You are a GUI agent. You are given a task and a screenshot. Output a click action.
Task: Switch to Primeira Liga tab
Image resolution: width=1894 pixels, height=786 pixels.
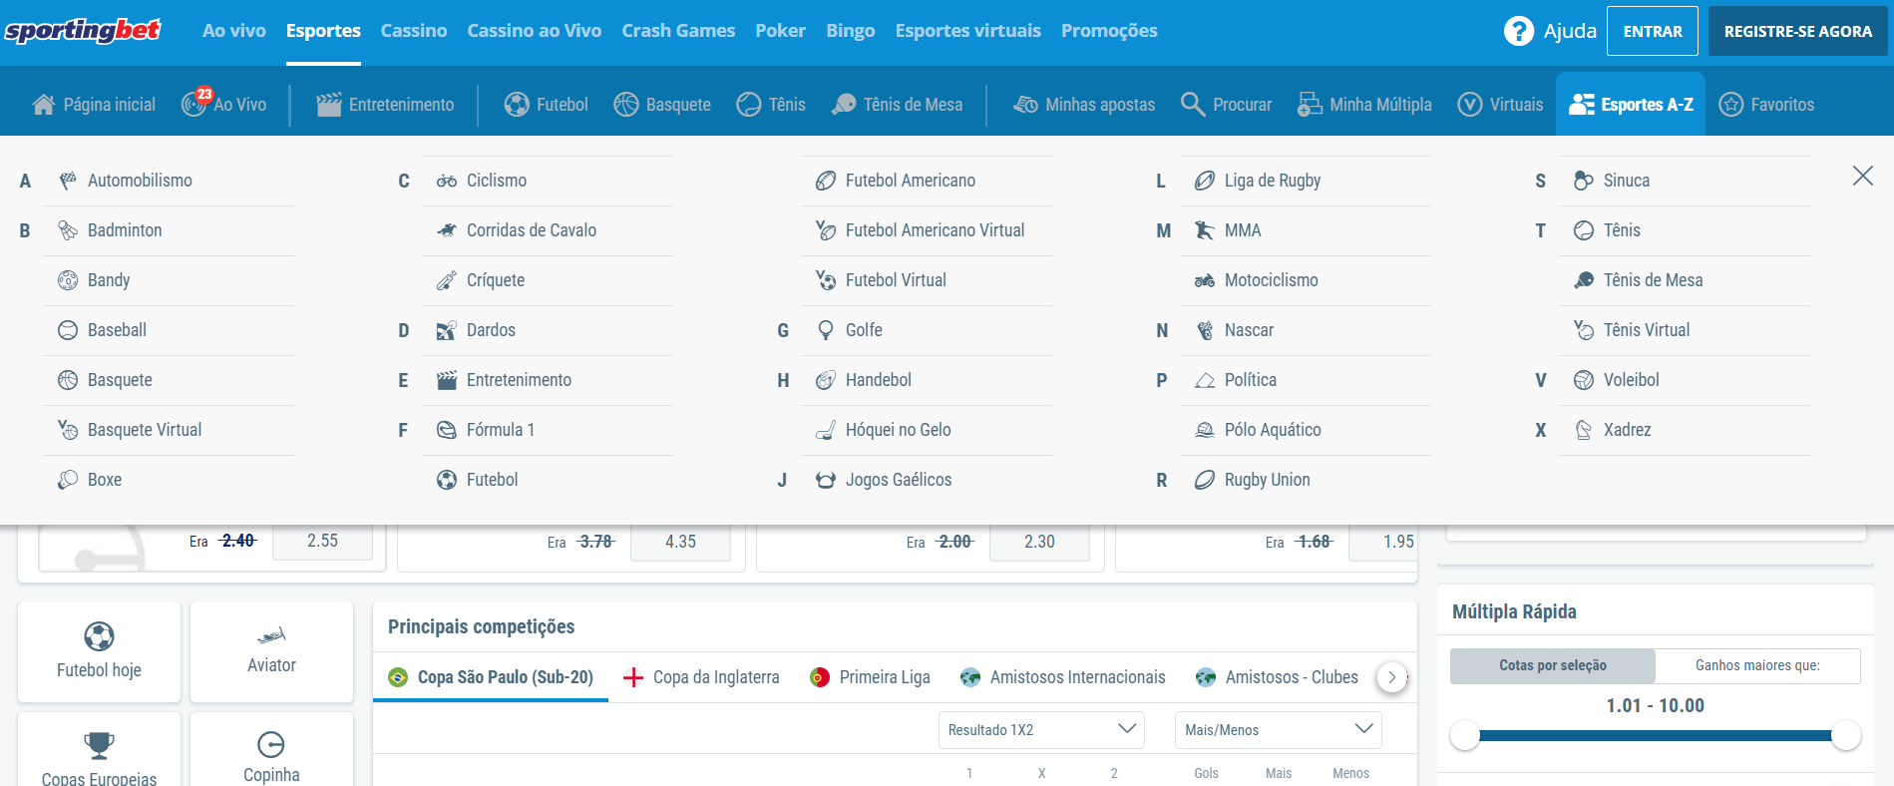click(870, 677)
